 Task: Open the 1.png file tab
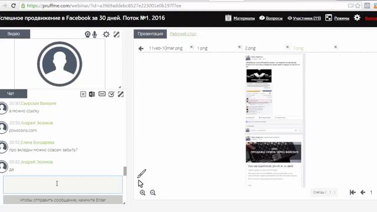point(203,48)
